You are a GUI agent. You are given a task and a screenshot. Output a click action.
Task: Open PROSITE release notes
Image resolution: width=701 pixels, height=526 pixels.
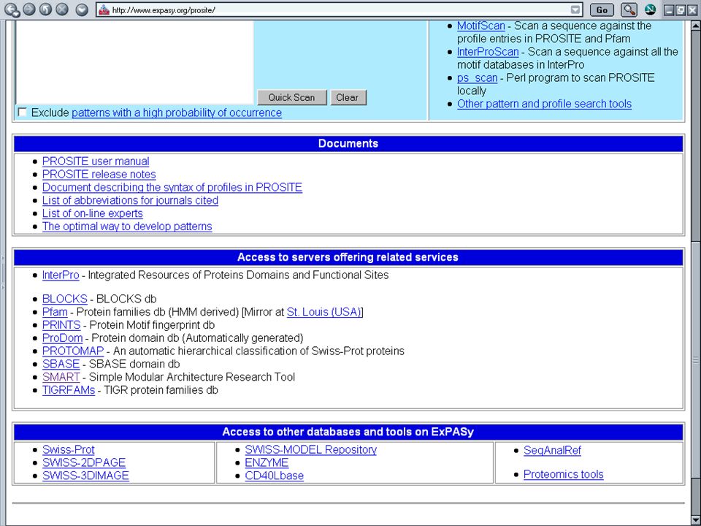coord(99,175)
